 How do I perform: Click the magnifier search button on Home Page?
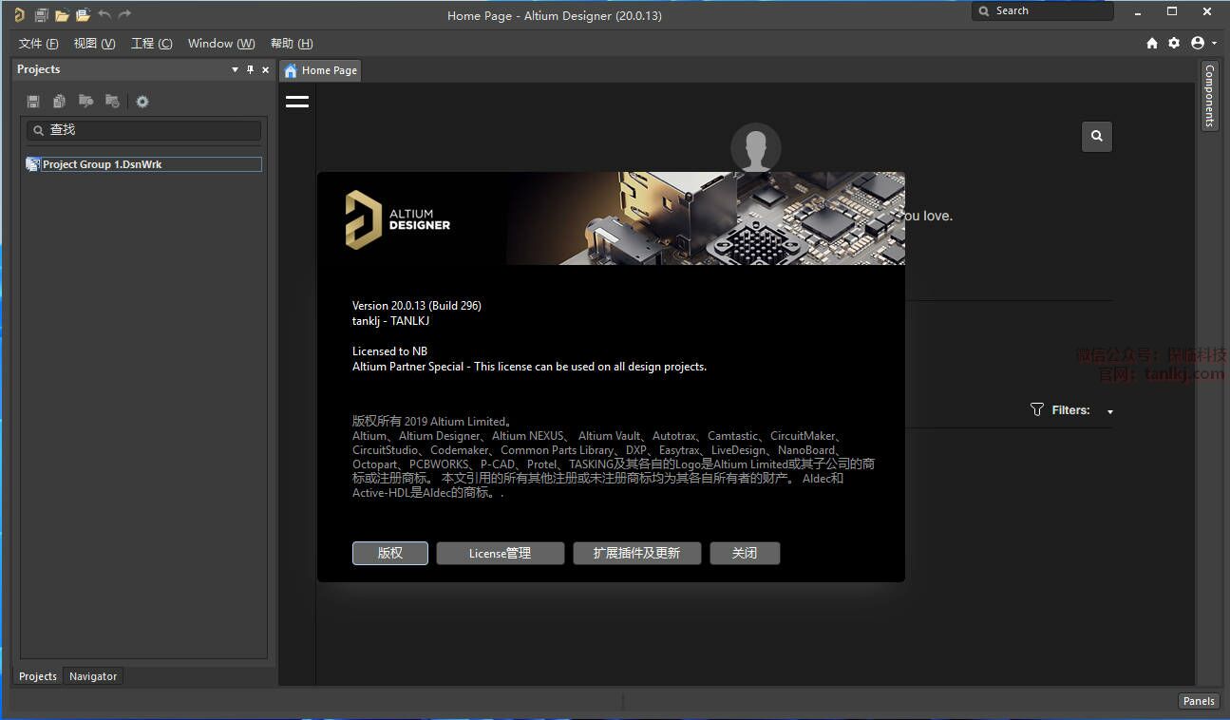click(1097, 136)
